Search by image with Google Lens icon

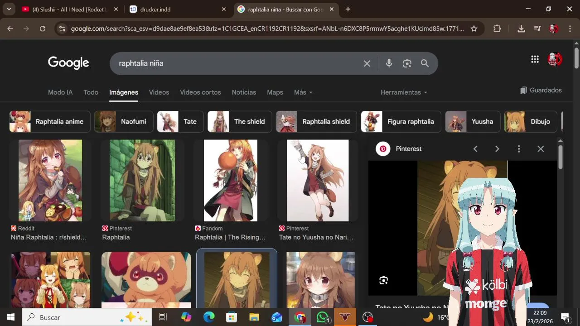pyautogui.click(x=407, y=63)
